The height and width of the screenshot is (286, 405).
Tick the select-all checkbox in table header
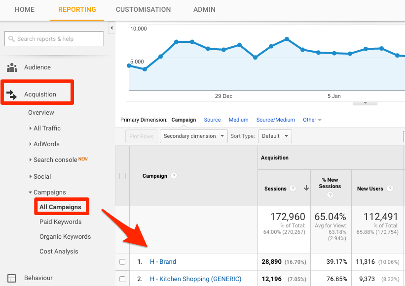click(x=122, y=176)
